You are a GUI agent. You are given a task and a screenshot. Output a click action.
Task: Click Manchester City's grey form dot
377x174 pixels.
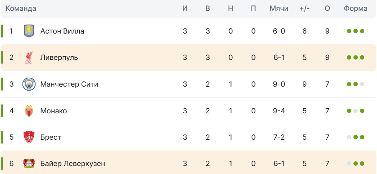(x=362, y=84)
